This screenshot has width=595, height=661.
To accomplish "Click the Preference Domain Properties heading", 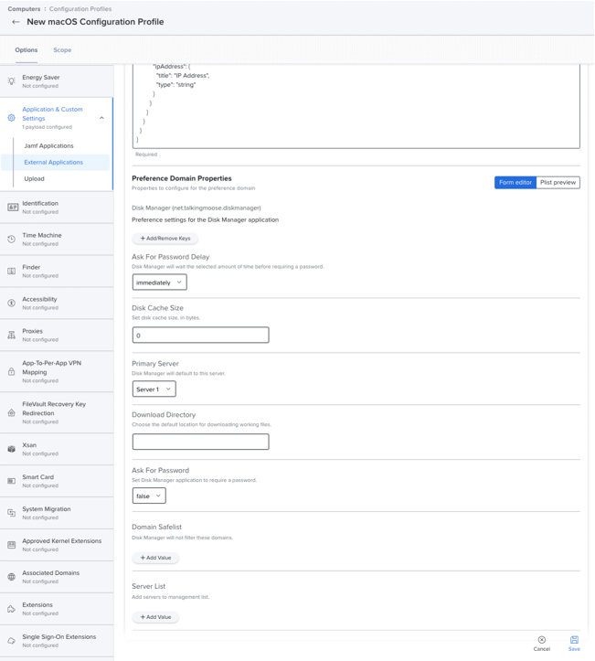I will tap(182, 178).
